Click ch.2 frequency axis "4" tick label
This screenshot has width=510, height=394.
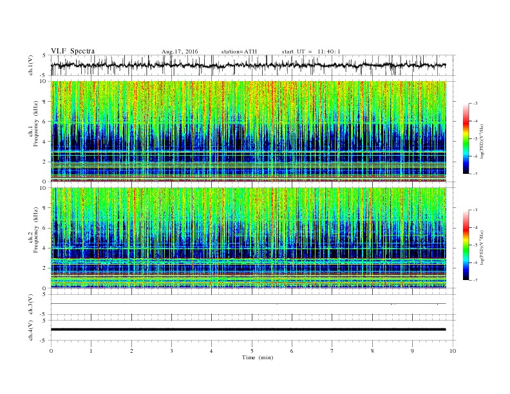point(44,249)
